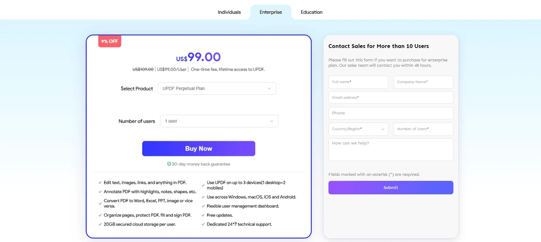Submit the contact sales form

pos(391,187)
